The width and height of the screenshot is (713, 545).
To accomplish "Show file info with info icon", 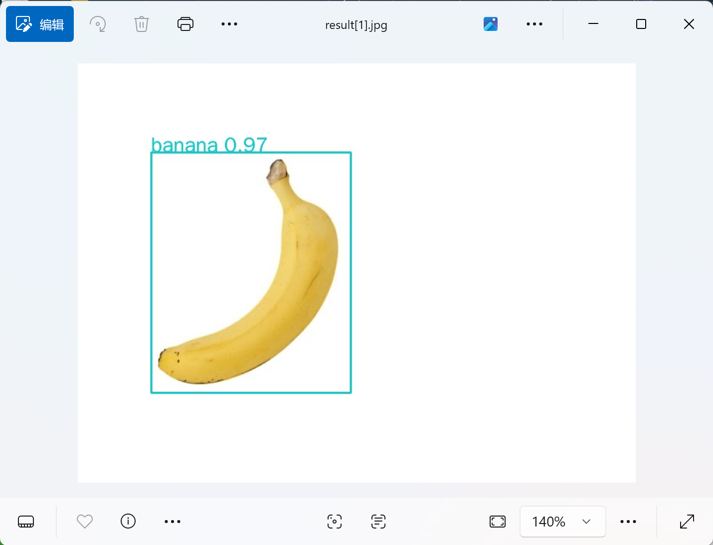I will pos(128,521).
